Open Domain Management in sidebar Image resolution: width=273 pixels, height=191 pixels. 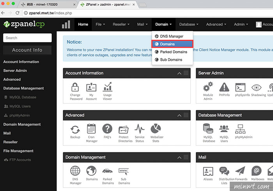tap(22, 124)
